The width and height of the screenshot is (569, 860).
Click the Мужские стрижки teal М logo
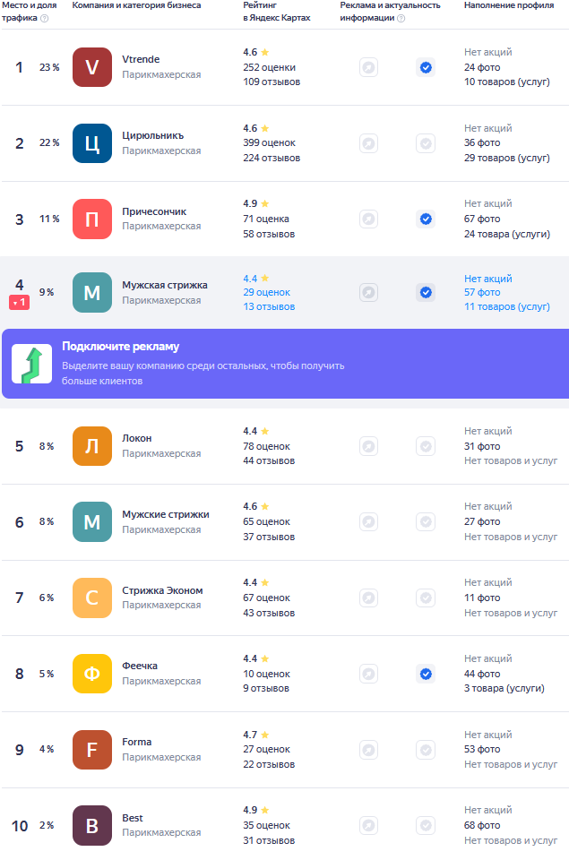point(92,521)
